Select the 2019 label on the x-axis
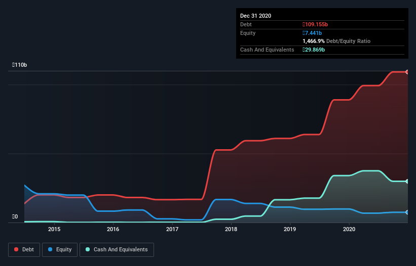The image size is (416, 266). tap(290, 229)
